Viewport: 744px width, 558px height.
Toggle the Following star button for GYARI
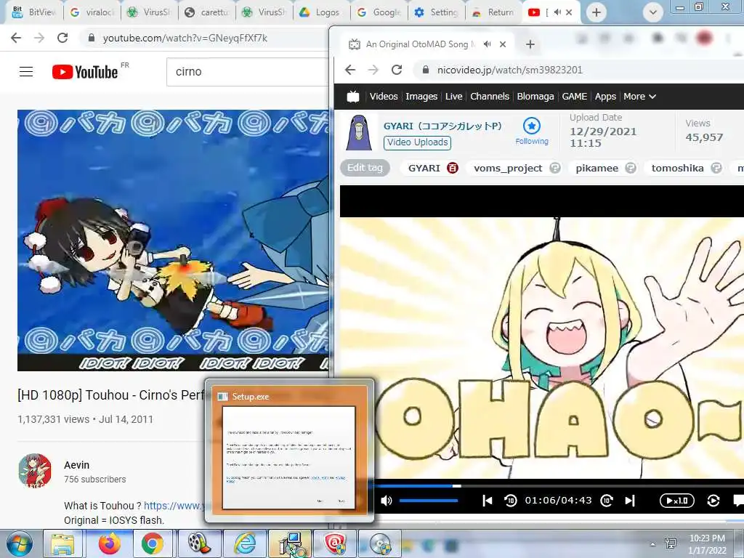532,131
